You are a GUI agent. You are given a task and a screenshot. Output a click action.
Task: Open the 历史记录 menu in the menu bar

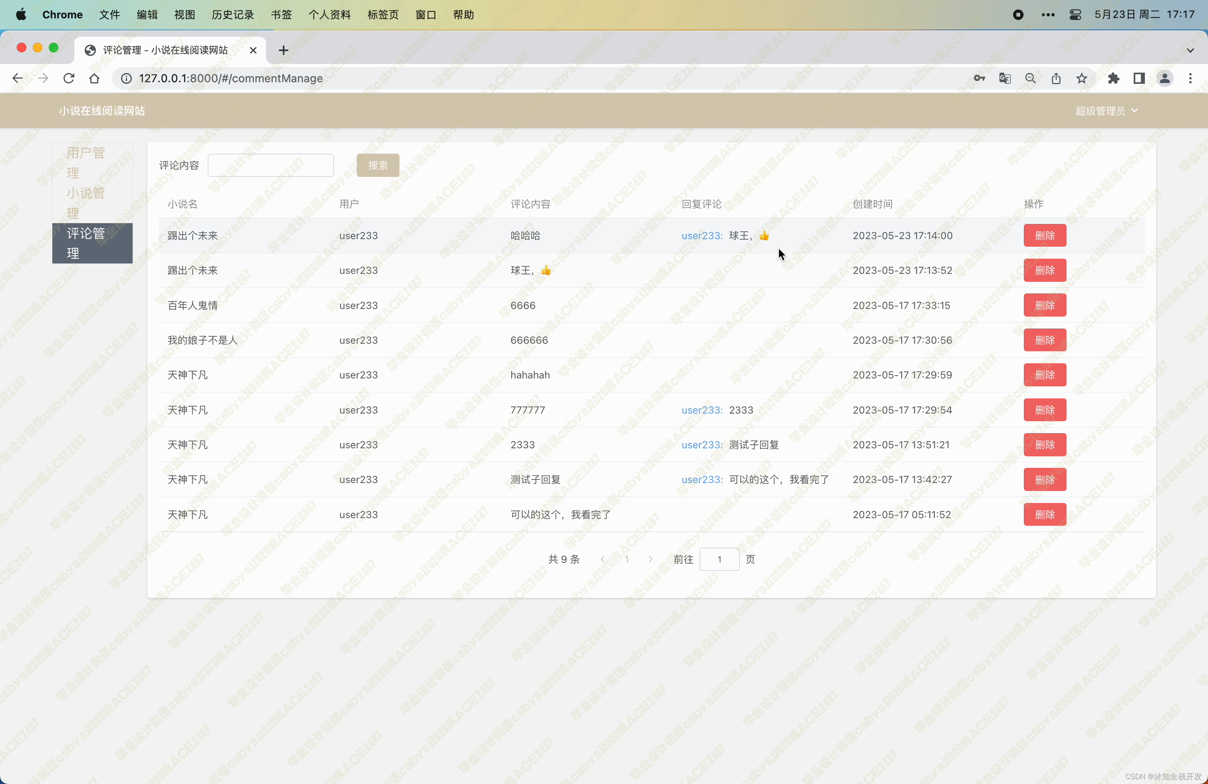click(x=232, y=15)
